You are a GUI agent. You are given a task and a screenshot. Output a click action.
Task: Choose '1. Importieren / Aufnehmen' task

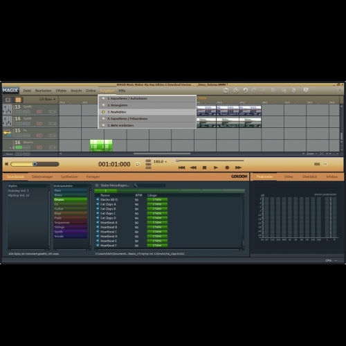coord(147,98)
